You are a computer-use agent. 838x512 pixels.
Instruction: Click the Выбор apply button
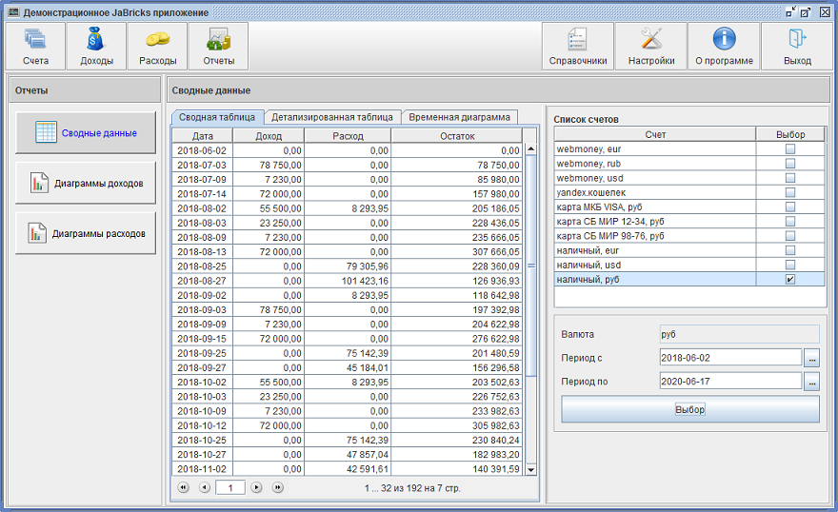tap(690, 409)
